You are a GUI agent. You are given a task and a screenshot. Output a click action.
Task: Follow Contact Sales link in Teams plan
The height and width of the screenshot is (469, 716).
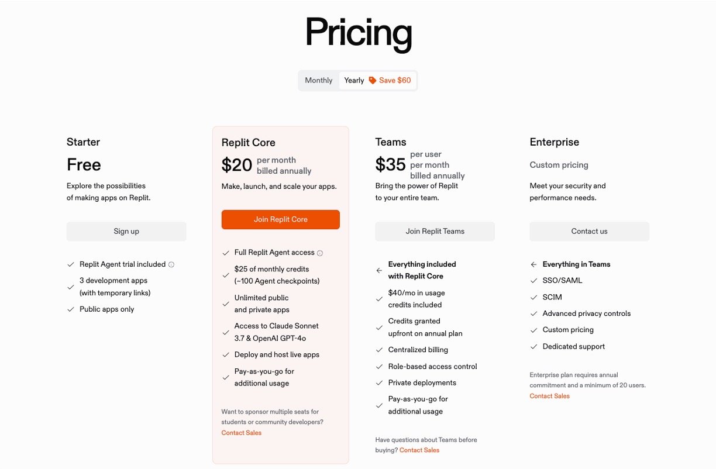419,450
